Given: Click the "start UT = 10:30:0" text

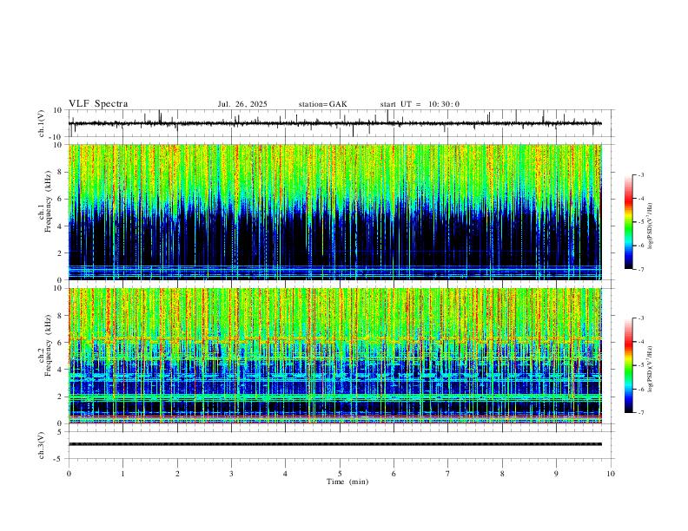Looking at the screenshot, I should [420, 104].
